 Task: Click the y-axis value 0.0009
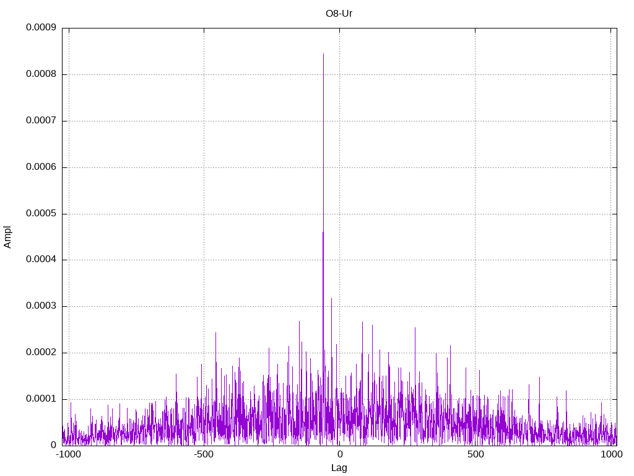point(41,27)
